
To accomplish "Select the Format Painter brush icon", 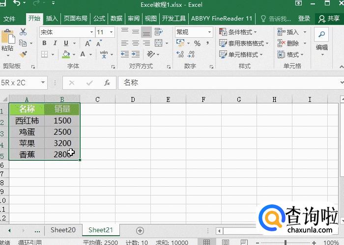I will pos(23,54).
